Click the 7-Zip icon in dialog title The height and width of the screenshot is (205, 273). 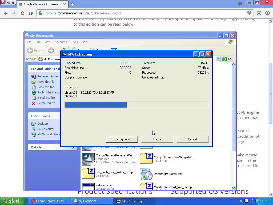(x=64, y=54)
